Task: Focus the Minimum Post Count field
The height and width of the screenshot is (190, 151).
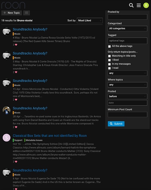Action: (x=127, y=114)
